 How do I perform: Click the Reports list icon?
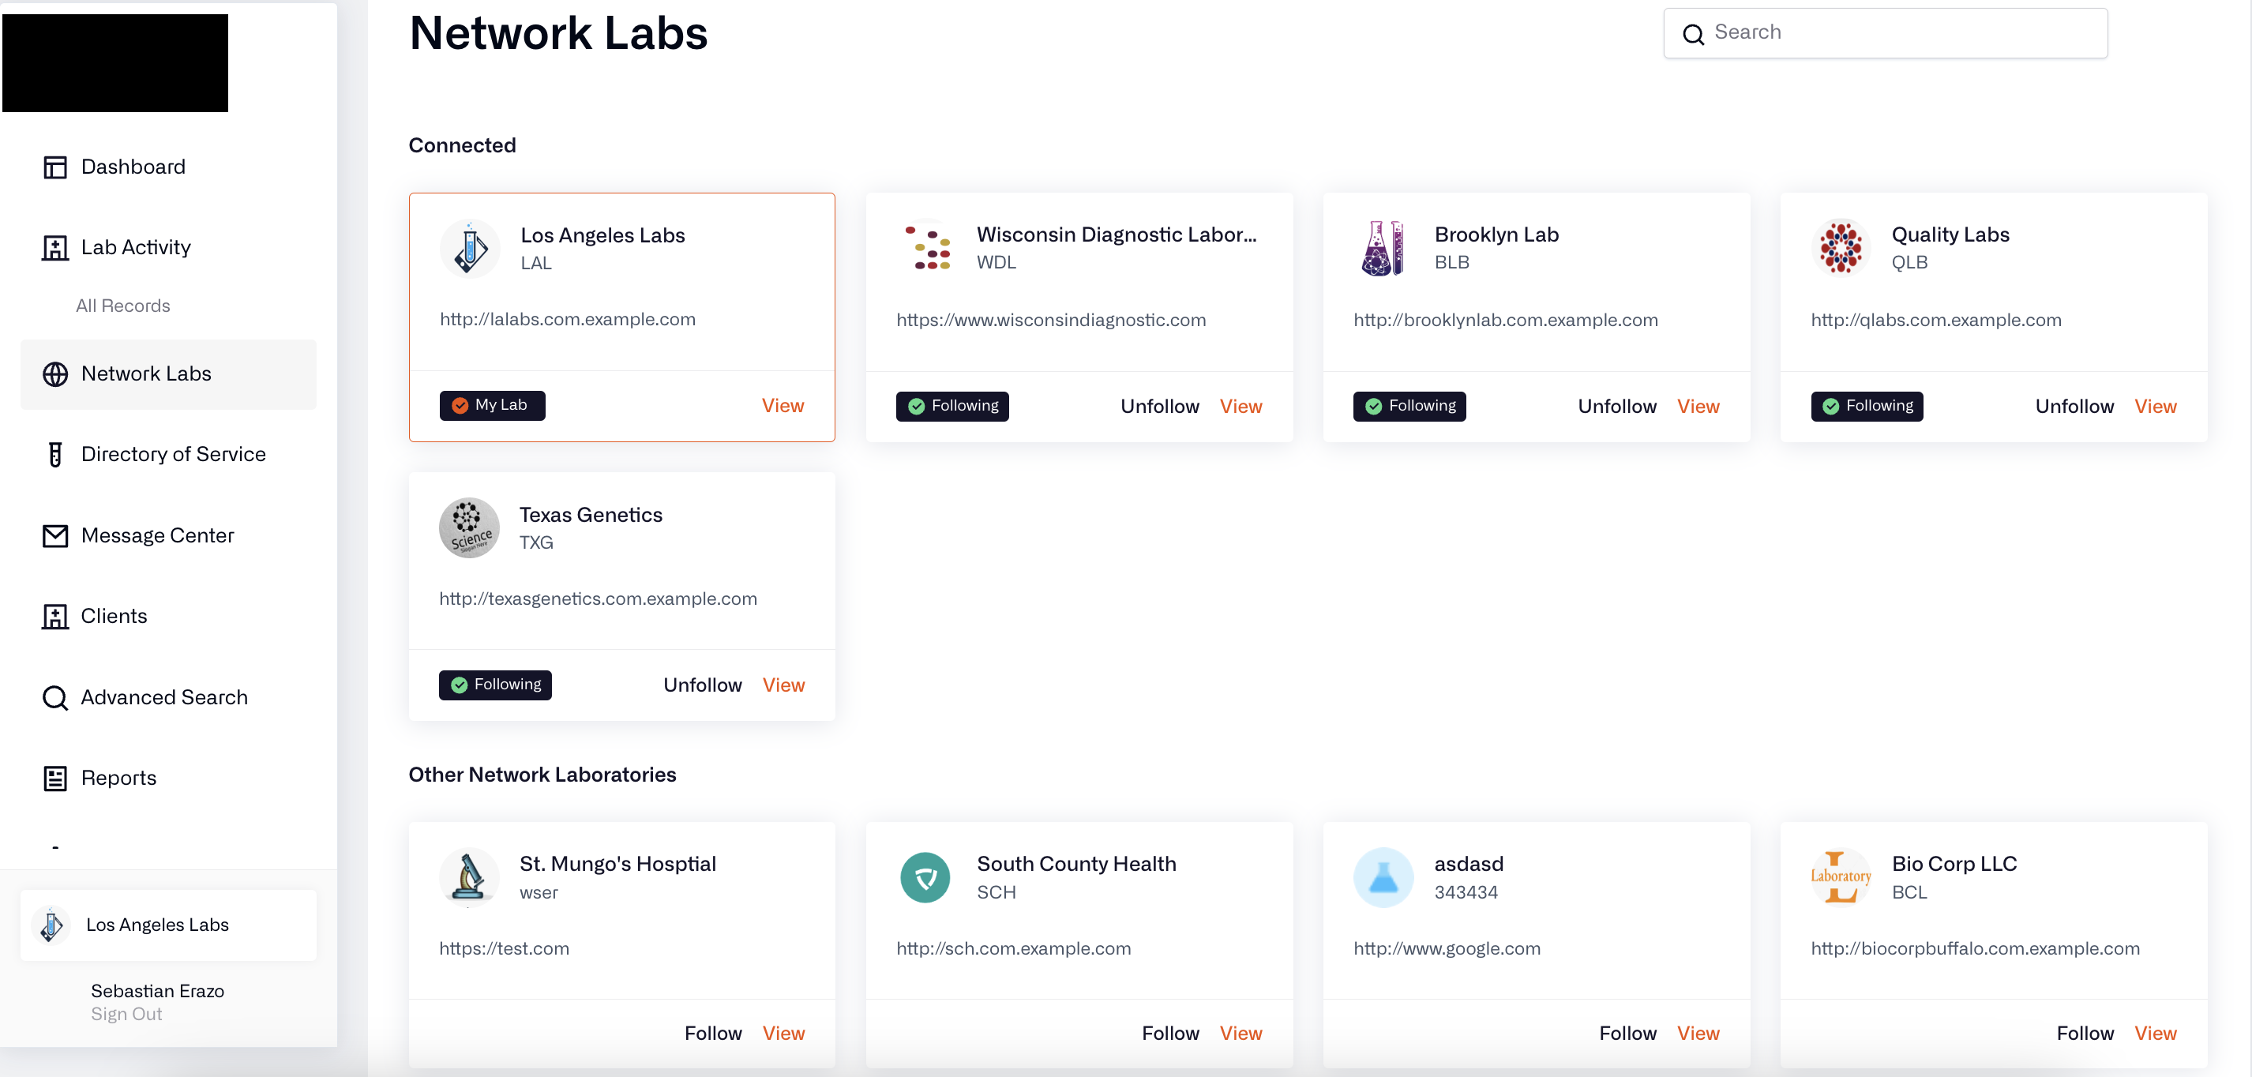coord(53,777)
